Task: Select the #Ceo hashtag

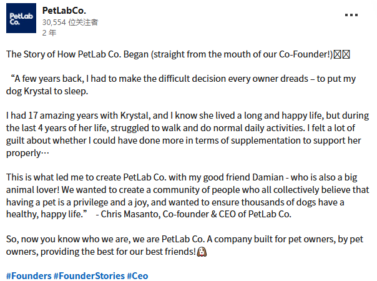Action: (137, 275)
